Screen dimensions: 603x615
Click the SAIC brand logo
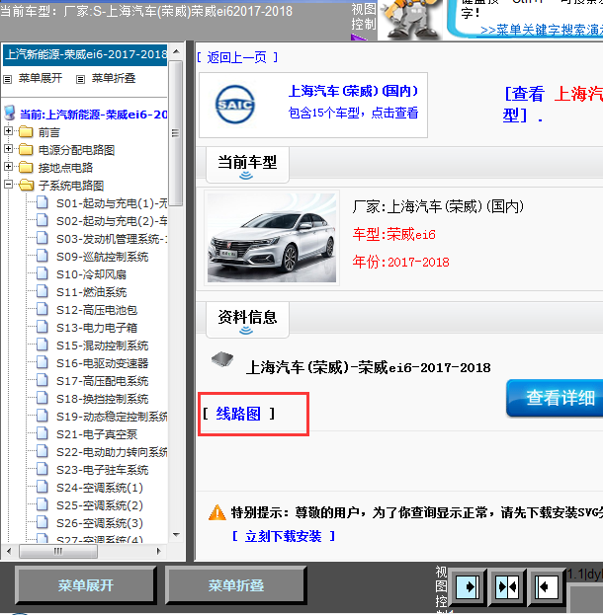(235, 105)
